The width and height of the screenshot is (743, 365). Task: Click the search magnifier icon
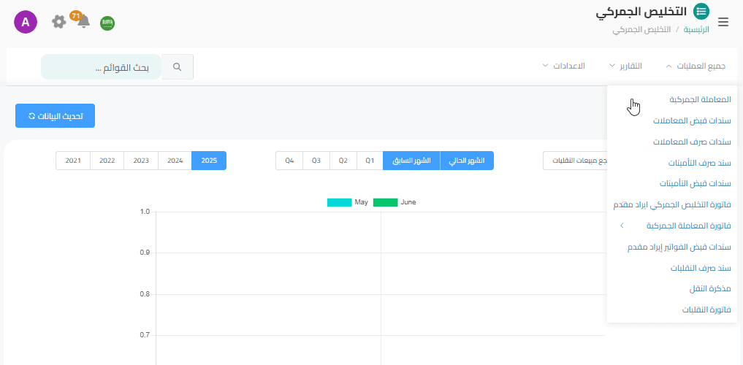[177, 67]
